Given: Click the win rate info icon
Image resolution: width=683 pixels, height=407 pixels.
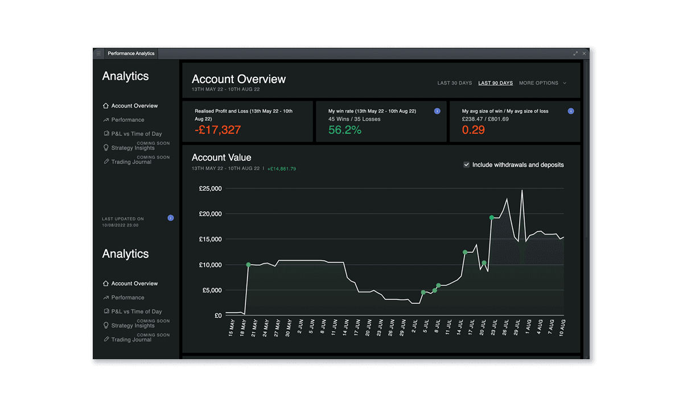Looking at the screenshot, I should pyautogui.click(x=437, y=111).
